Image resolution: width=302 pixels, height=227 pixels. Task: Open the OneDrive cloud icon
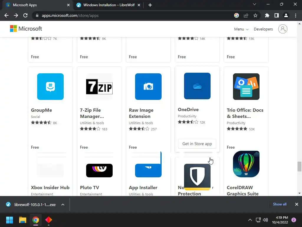tap(197, 86)
